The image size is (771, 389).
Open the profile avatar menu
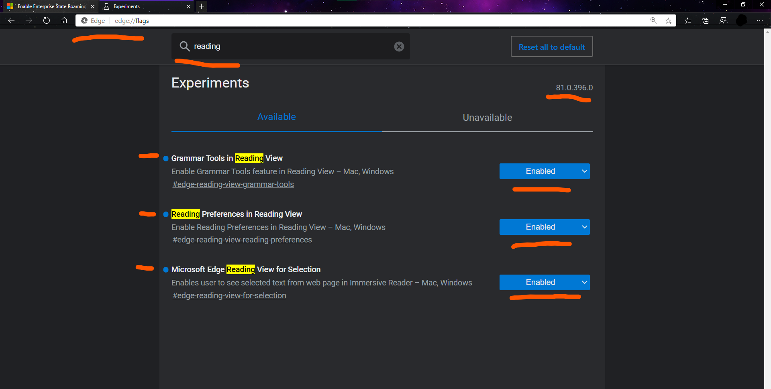pyautogui.click(x=741, y=20)
